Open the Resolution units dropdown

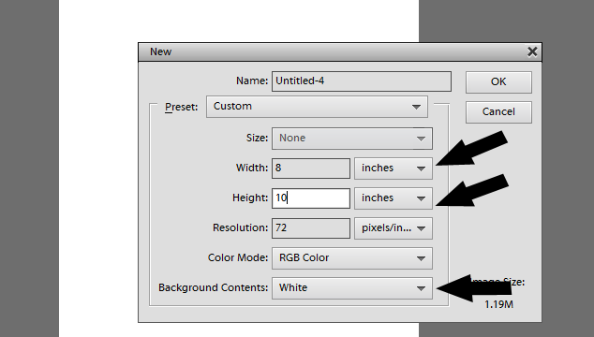[394, 228]
